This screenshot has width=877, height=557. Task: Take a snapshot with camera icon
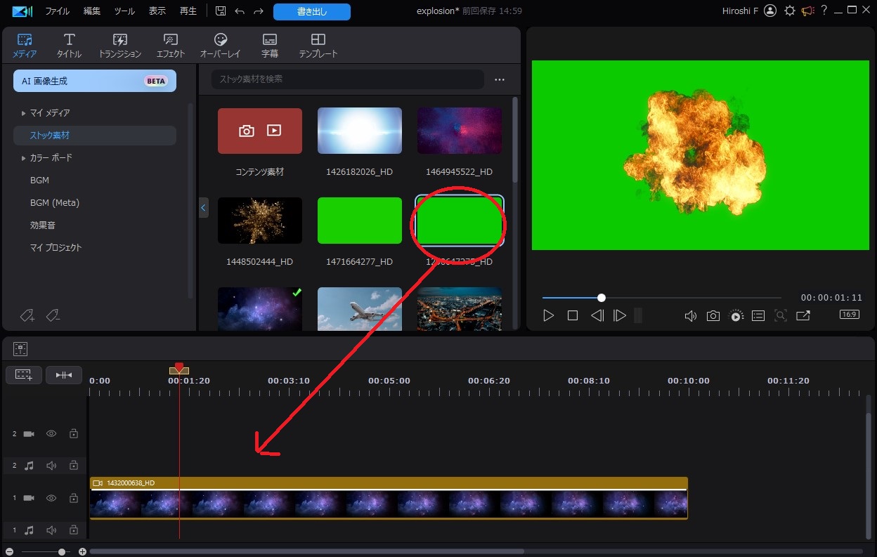tap(713, 316)
